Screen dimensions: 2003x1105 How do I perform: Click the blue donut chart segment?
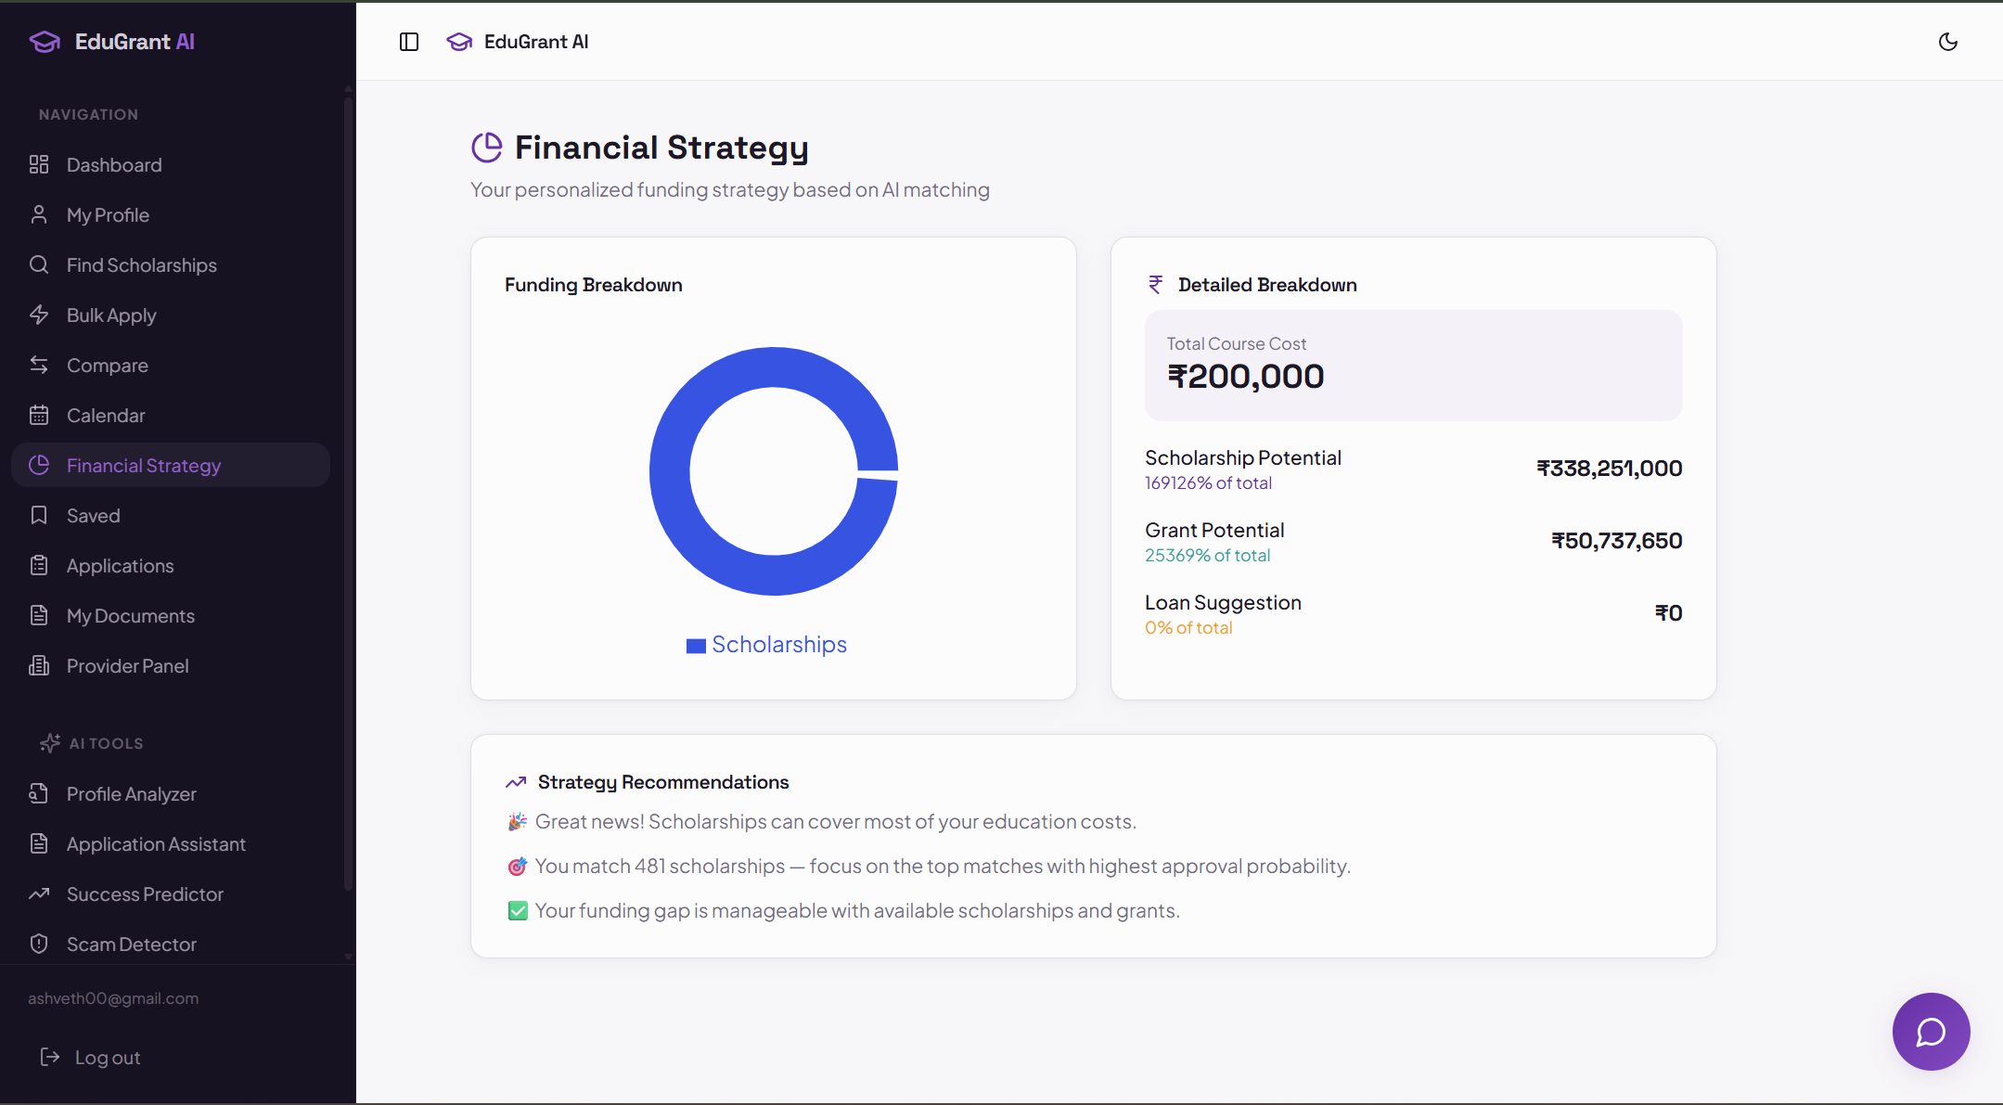pos(670,471)
